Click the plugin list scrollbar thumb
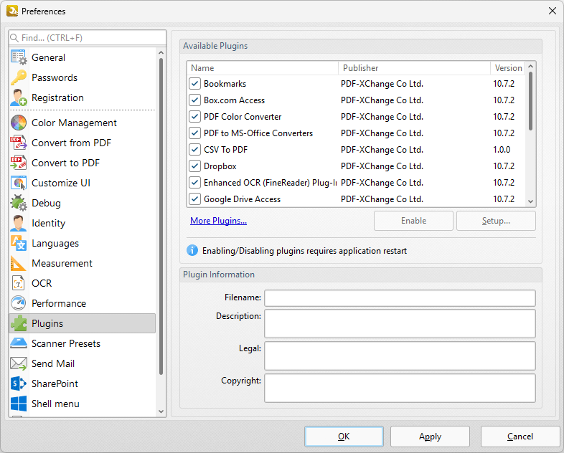 530,101
